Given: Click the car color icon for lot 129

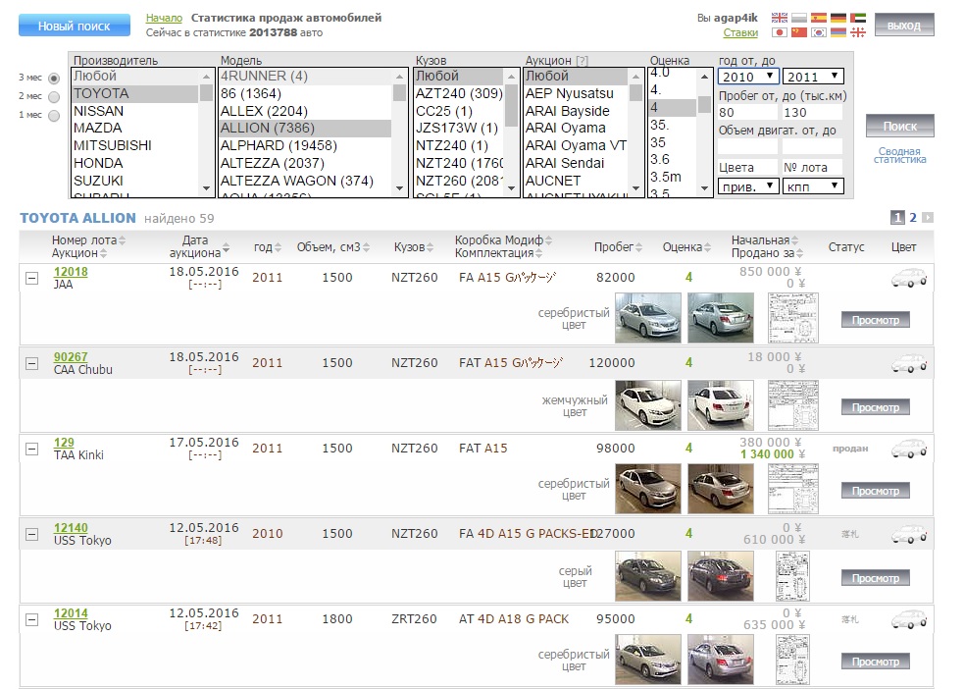Looking at the screenshot, I should point(909,450).
